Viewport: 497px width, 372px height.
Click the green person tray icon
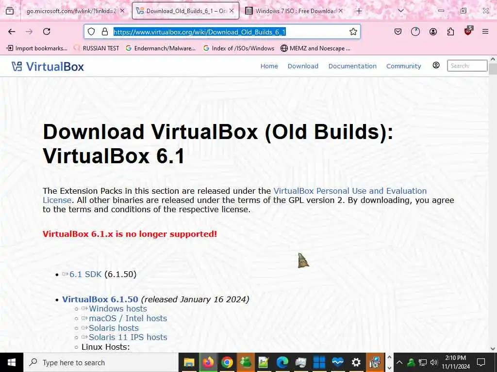tap(411, 362)
